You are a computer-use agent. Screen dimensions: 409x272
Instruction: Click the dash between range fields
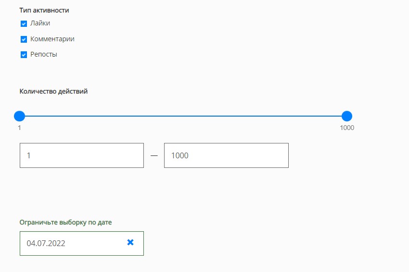(154, 155)
